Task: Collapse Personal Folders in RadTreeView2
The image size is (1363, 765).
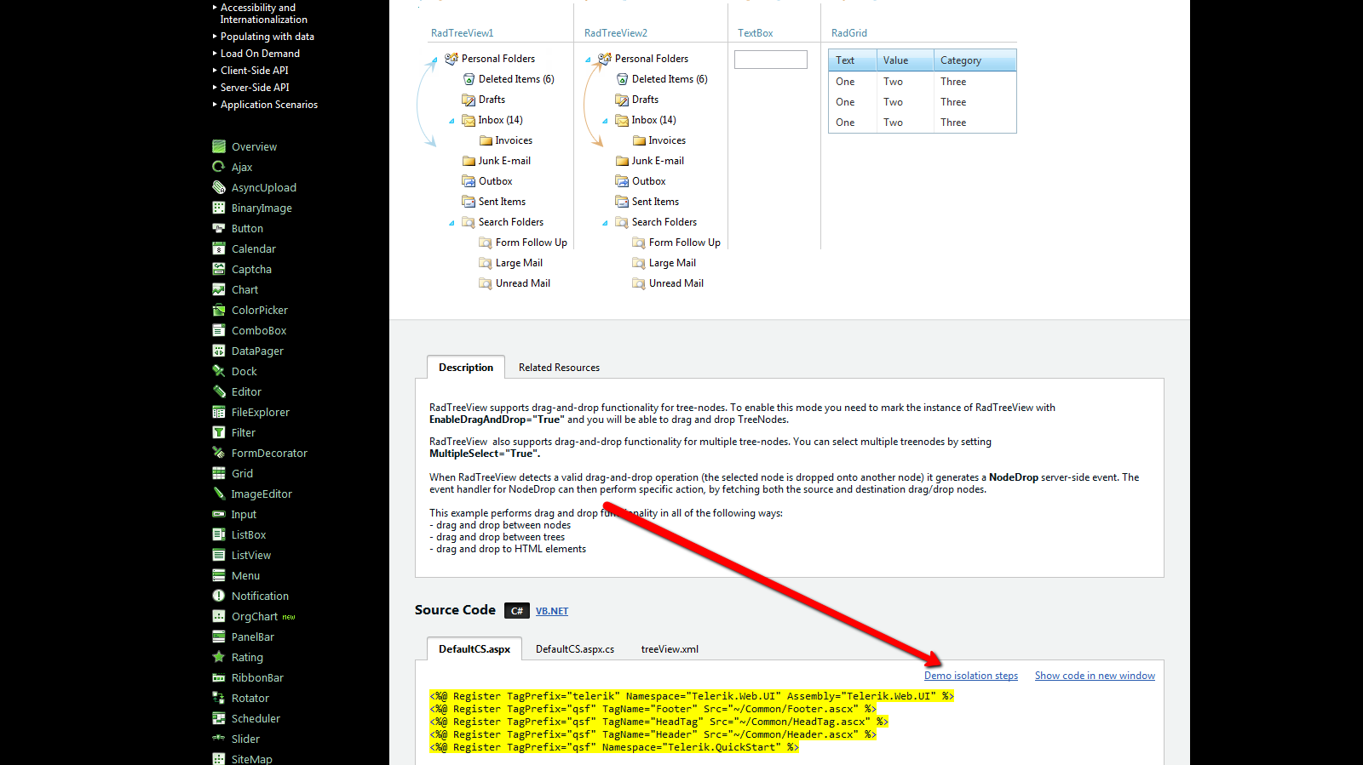Action: 588,60
